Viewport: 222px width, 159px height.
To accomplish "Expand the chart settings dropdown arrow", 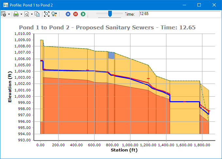I will pyautogui.click(x=9, y=14).
